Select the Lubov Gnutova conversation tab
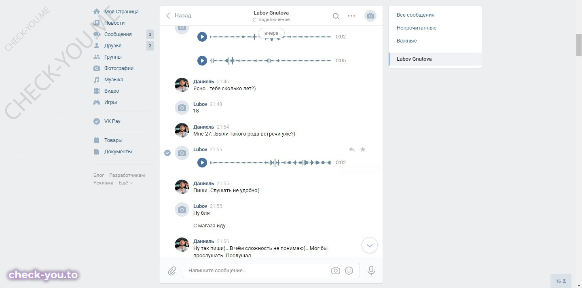 point(435,59)
